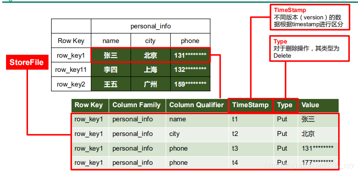The image size is (358, 173).
Task: Click row_key1 in the t2 row
Action: pos(89,134)
